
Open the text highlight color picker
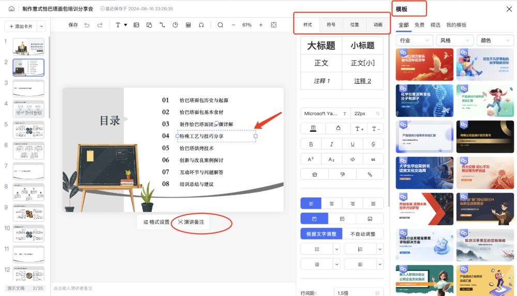(338, 128)
